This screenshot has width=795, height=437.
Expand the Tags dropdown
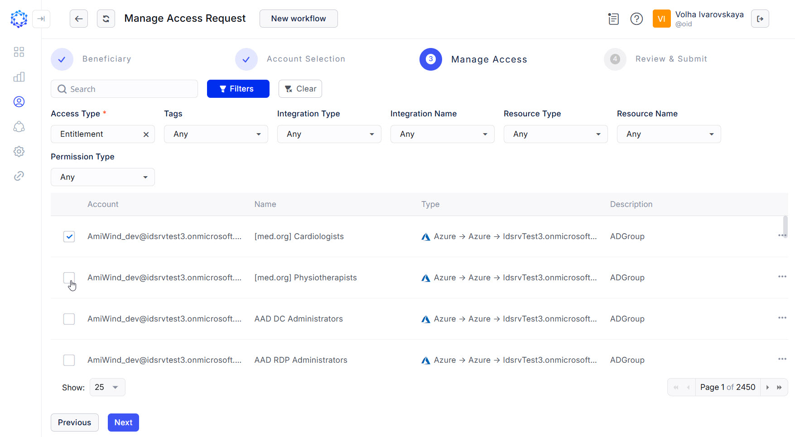pos(216,134)
